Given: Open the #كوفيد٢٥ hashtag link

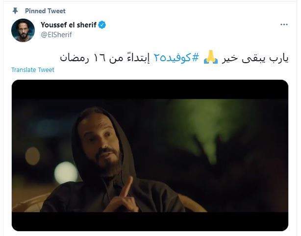Looking at the screenshot, I should click(x=176, y=57).
